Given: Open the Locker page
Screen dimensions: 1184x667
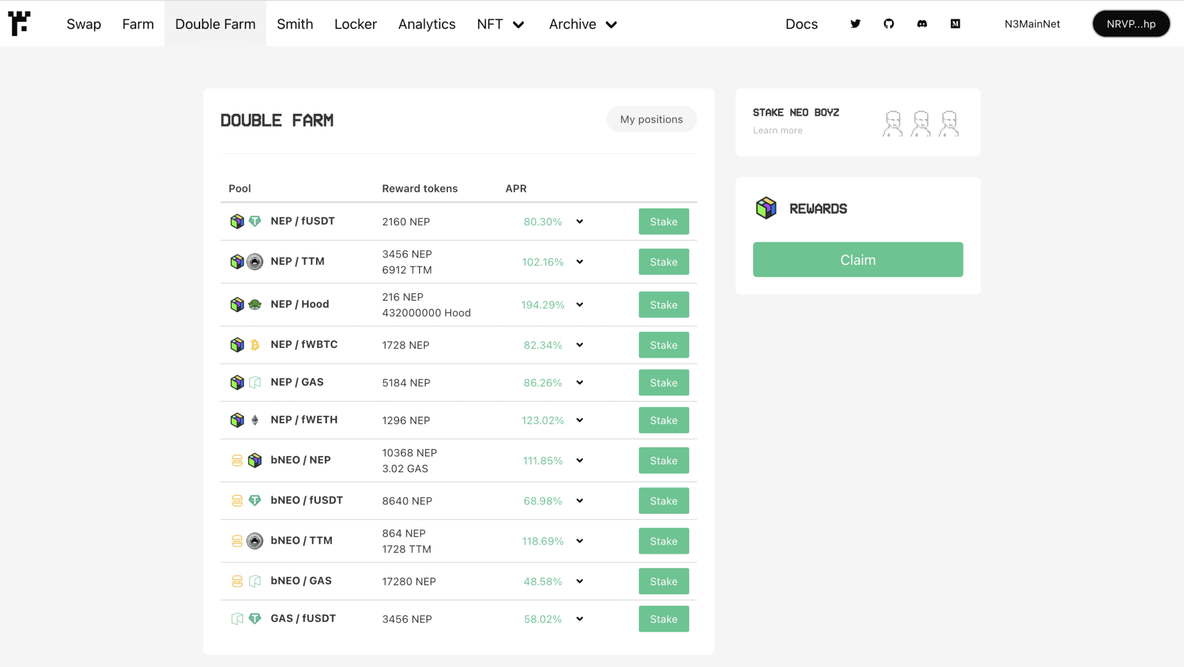Looking at the screenshot, I should 356,24.
